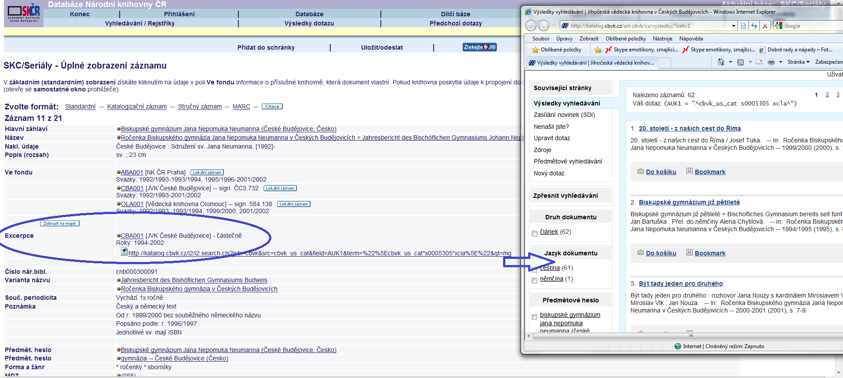Image resolution: width=843 pixels, height=378 pixels.
Task: Refresh the katalog.cbvk.cz page
Action: (x=754, y=26)
